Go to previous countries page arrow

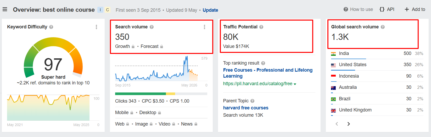click(337, 124)
